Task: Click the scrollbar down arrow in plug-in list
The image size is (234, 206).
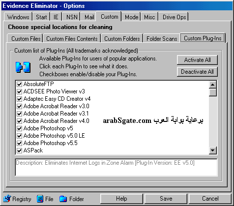Action: click(213, 150)
